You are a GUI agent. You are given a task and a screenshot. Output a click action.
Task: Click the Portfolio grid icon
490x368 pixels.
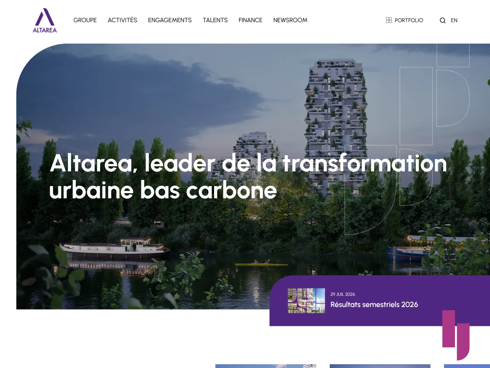pos(389,20)
